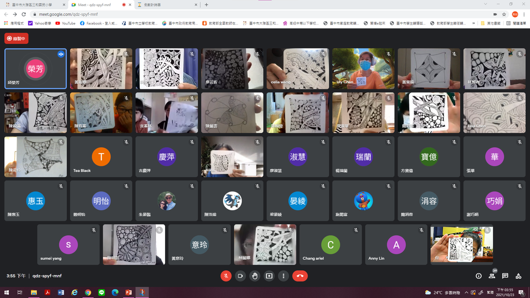
Task: Open the Windows Start menu
Action: tap(6, 292)
